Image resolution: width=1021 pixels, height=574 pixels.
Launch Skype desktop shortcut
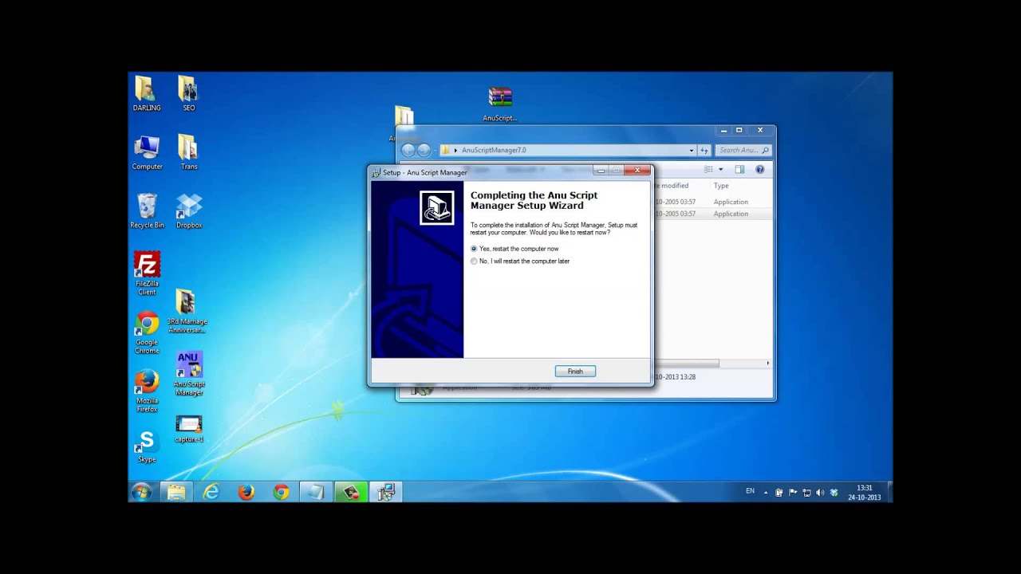tap(147, 446)
